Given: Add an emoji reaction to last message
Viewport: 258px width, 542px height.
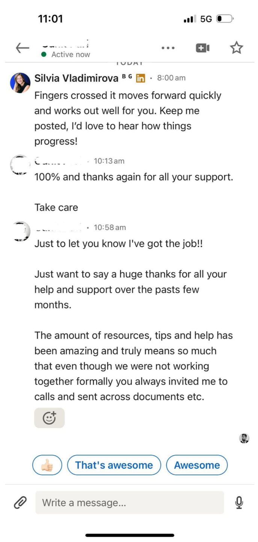Looking at the screenshot, I should tap(49, 418).
